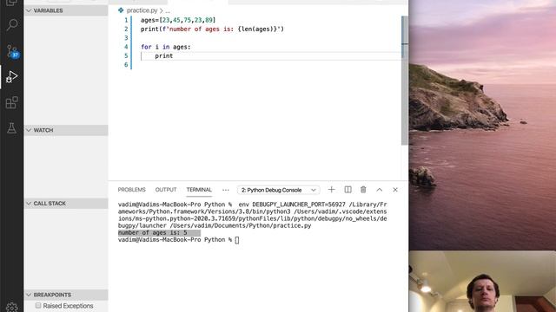Click the editor vertical scrollbar
556x312 pixels.
pos(405,81)
